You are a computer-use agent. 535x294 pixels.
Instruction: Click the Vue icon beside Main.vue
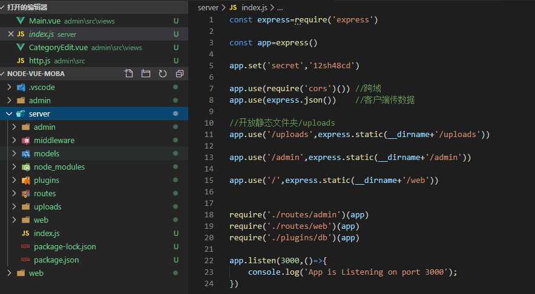[x=21, y=21]
